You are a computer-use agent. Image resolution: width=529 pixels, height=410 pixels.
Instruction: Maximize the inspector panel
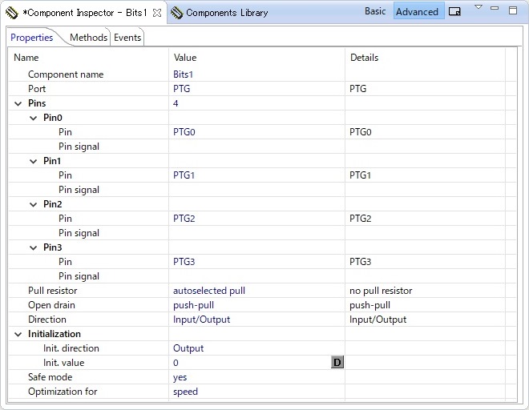tap(513, 10)
